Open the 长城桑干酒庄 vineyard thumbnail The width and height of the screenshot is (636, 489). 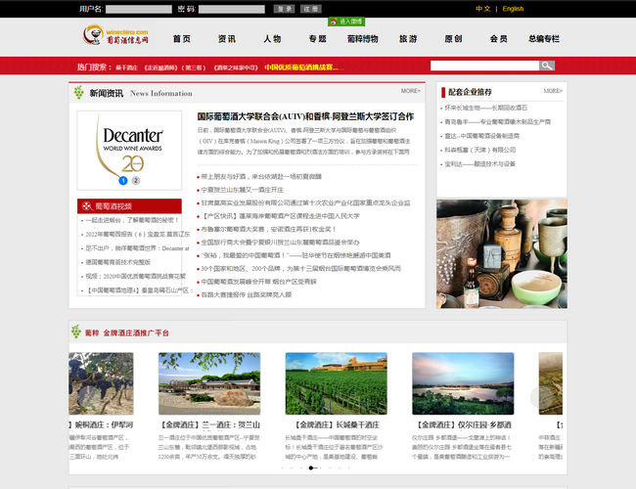click(x=322, y=384)
